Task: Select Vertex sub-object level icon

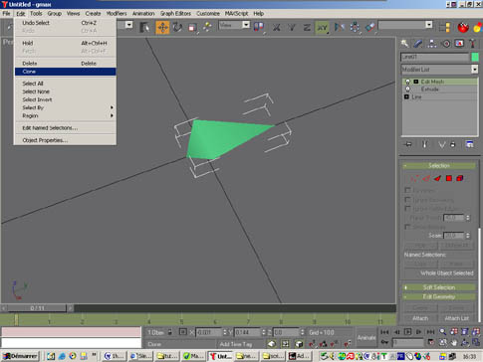Action: click(x=414, y=178)
